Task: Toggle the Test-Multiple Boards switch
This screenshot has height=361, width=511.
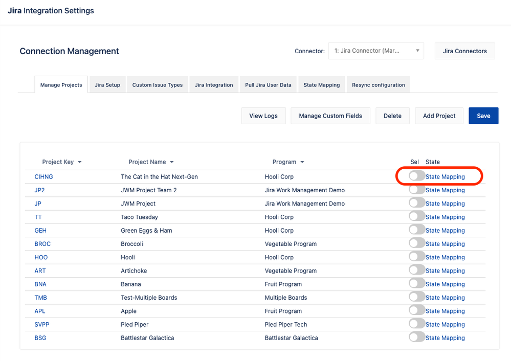Action: [417, 297]
